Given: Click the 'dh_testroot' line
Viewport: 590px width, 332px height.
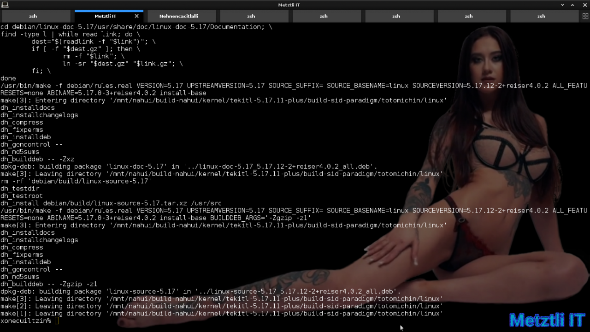Looking at the screenshot, I should (22, 196).
